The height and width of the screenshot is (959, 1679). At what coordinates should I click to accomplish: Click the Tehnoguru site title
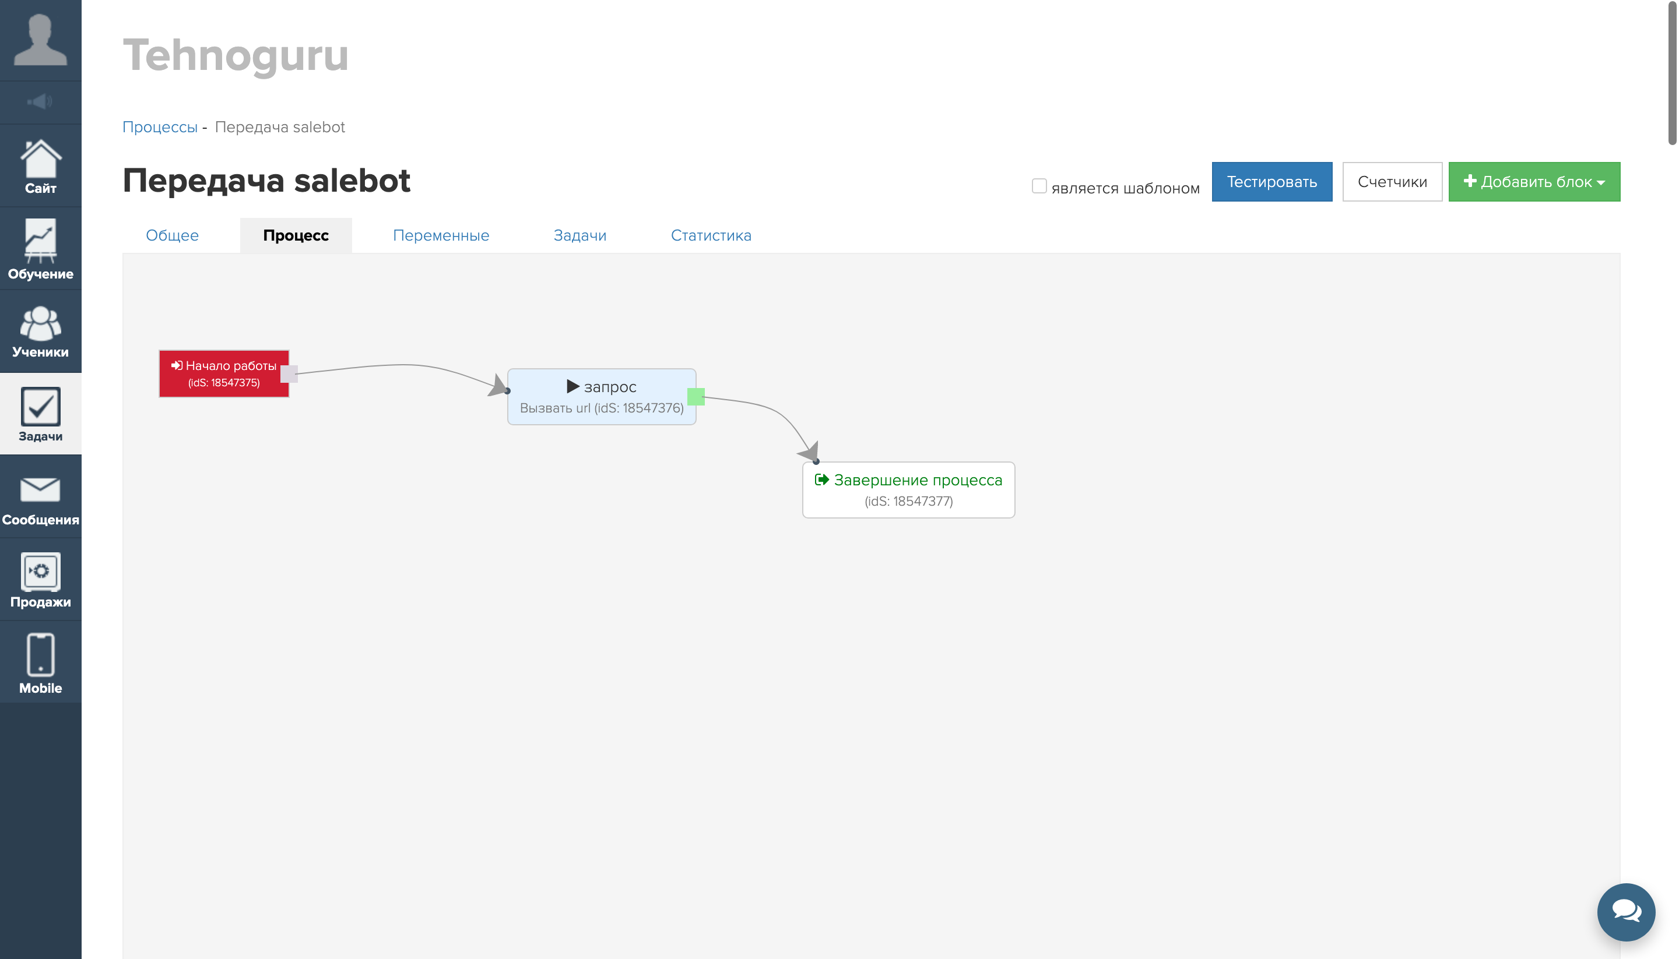pyautogui.click(x=236, y=55)
